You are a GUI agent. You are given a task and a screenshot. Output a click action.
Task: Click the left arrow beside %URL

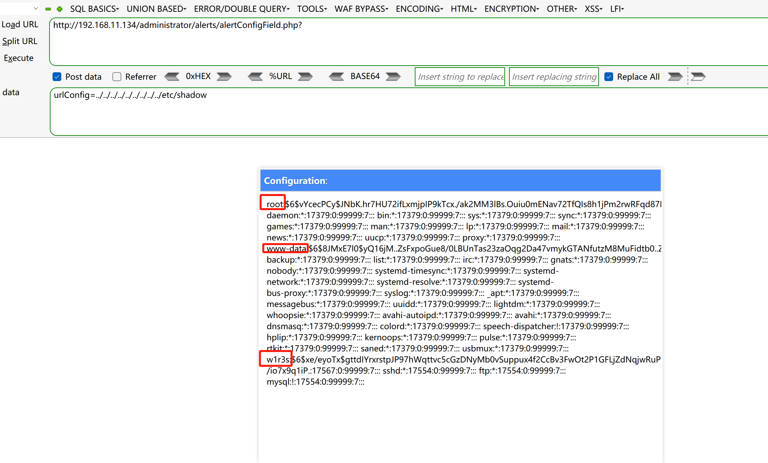pyautogui.click(x=255, y=77)
